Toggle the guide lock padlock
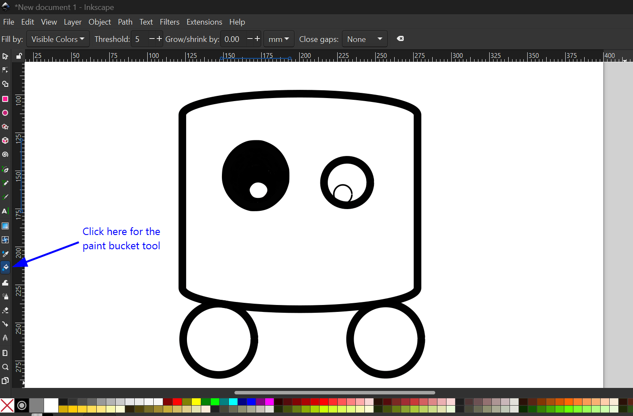Screen dimensions: 633x416 point(19,56)
